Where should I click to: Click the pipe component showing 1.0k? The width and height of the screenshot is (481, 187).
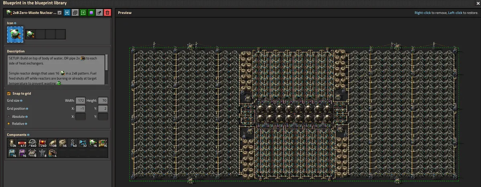tap(12, 143)
